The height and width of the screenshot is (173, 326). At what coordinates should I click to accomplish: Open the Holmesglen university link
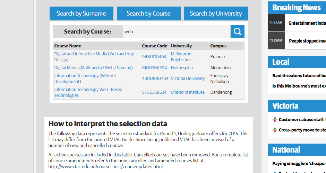click(x=181, y=68)
